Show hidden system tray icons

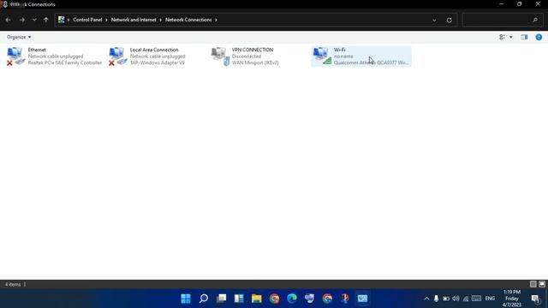click(426, 299)
